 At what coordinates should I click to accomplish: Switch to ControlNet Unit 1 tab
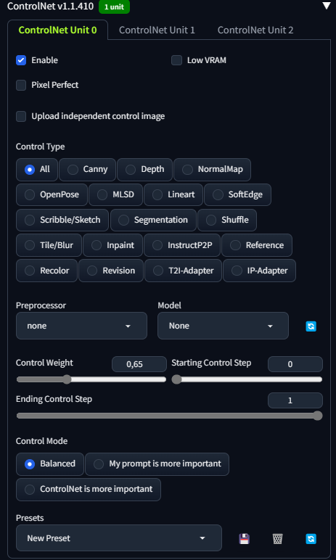click(157, 30)
